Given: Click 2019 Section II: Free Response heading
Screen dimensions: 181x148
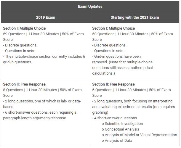Looking at the screenshot, I should click(24, 84).
